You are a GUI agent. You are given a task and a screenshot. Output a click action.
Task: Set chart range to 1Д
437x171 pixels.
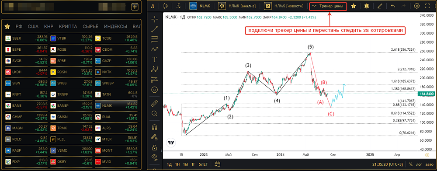(169, 164)
